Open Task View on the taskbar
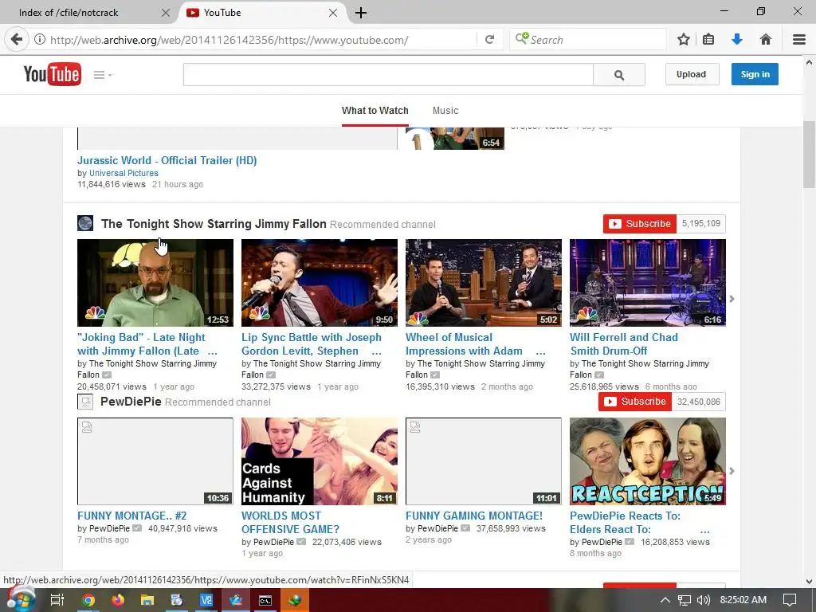 pos(57,600)
